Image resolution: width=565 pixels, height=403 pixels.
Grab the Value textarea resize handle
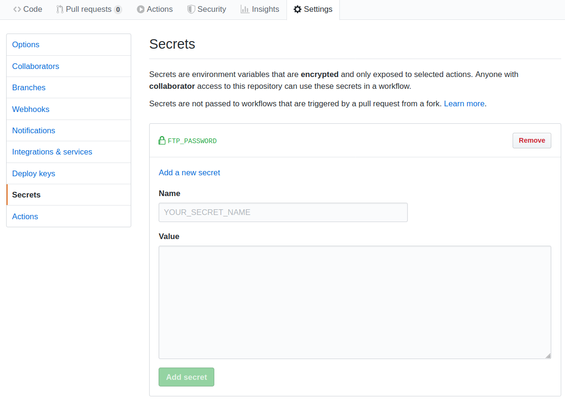[548, 356]
